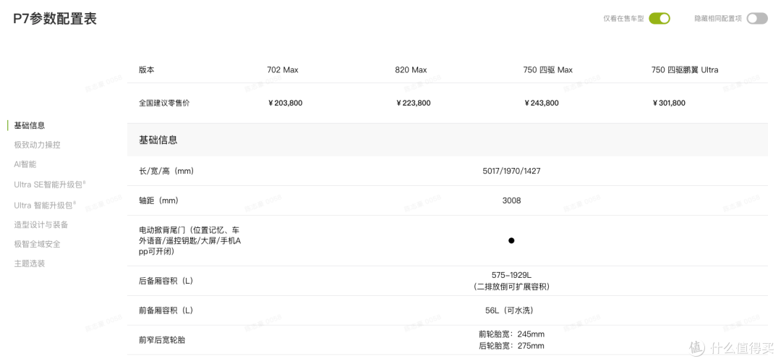
Task: Click the standard-equipment dot for 电动掀背尾门
Action: (511, 240)
